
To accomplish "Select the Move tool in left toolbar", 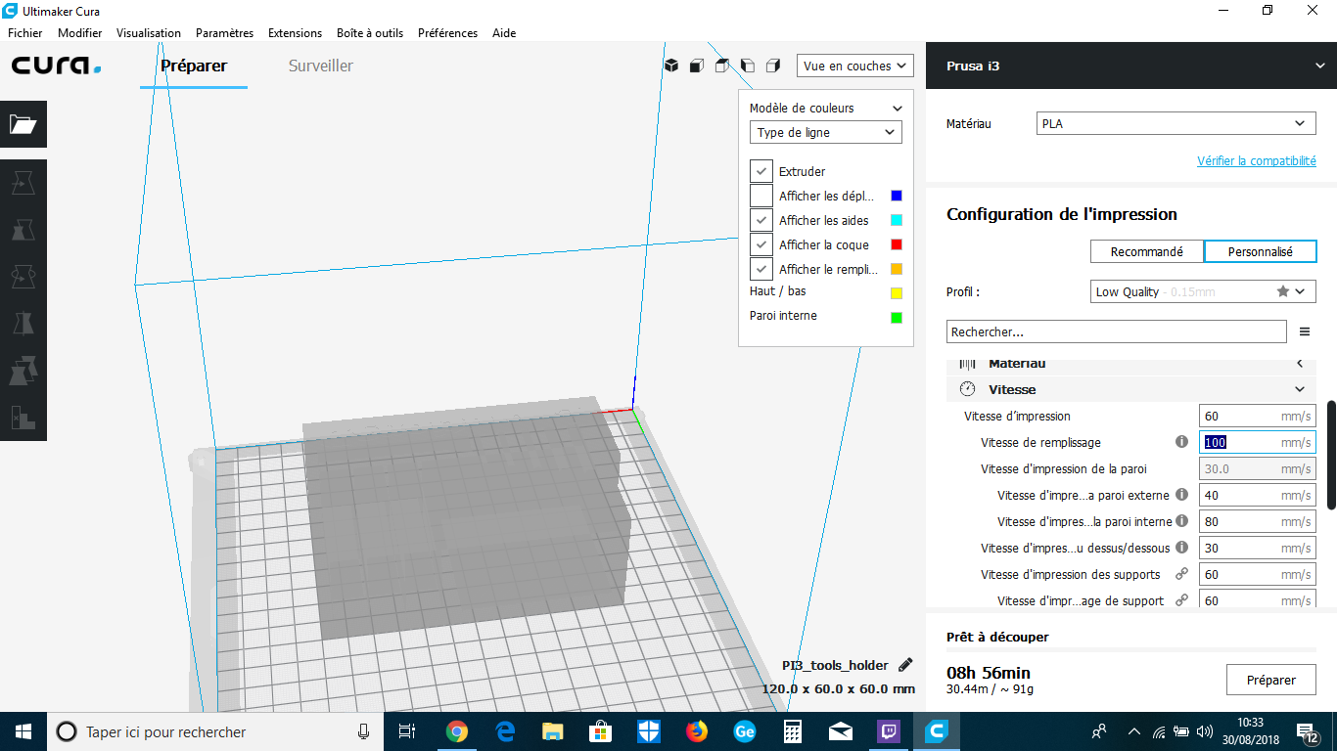I will pos(23,183).
